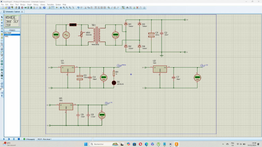Select the Probe mode tool
The width and height of the screenshot is (262, 147).
pyautogui.click(x=2, y=52)
